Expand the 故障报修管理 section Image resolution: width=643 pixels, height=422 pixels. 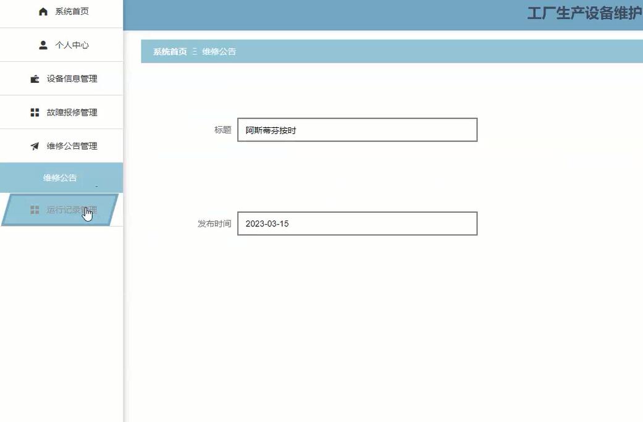tap(72, 112)
